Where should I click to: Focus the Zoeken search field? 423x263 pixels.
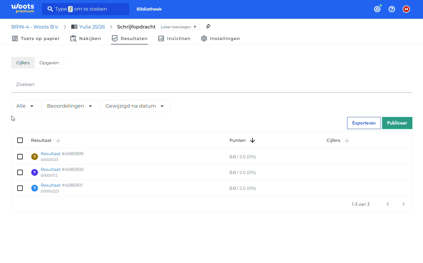pos(212,85)
